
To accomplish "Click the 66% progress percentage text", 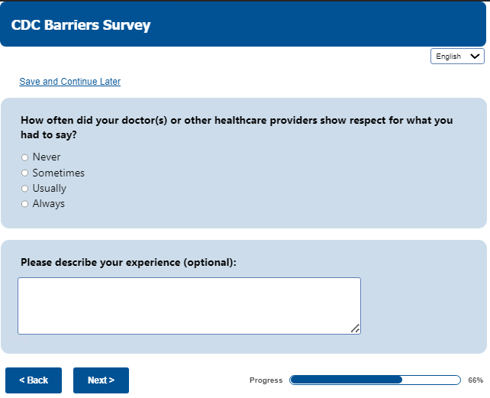I will click(x=475, y=380).
